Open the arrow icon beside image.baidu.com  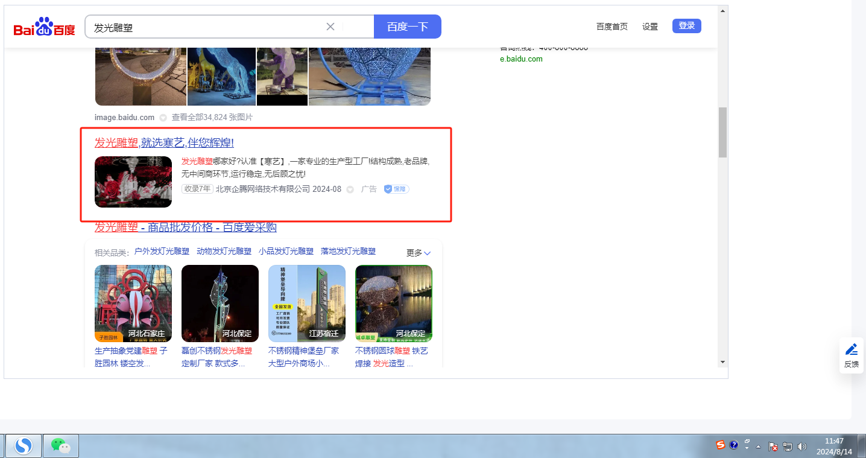click(163, 118)
